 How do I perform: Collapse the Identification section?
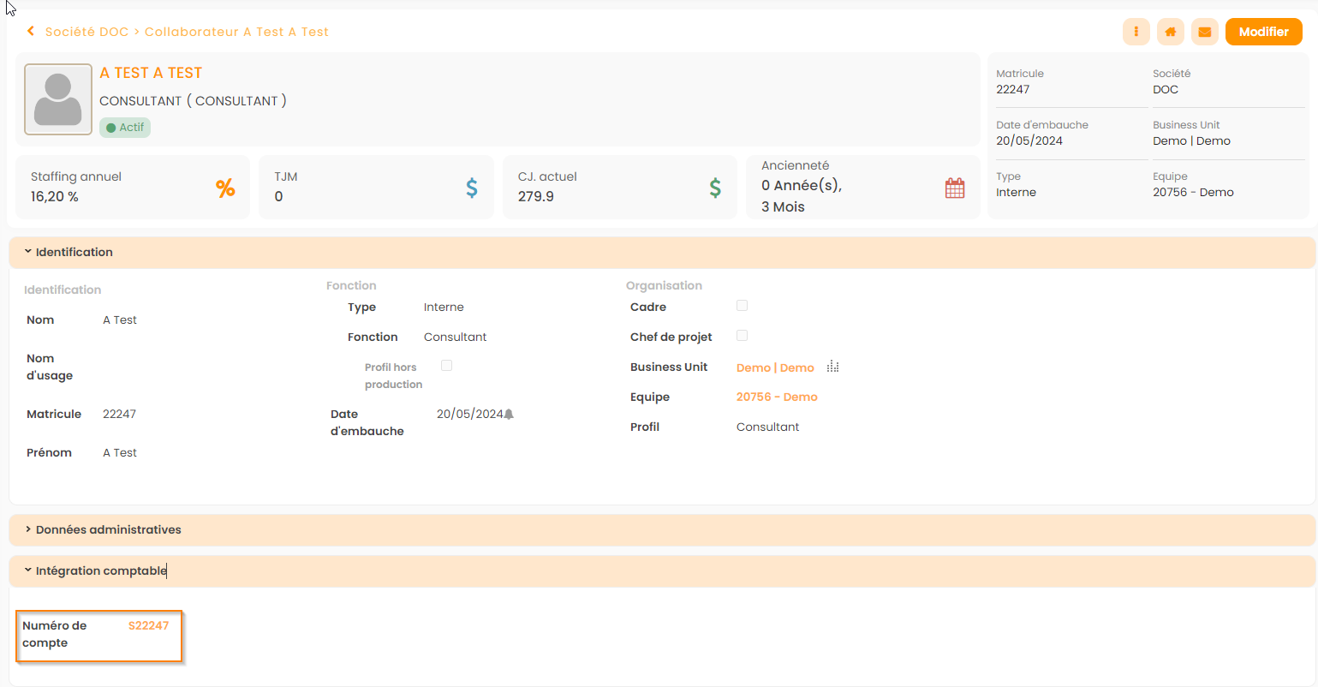tap(74, 252)
